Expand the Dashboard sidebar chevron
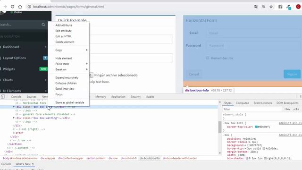Image resolution: width=302 pixels, height=170 pixels. [x=46, y=47]
